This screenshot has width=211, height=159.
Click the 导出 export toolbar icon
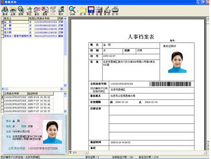tap(29, 11)
